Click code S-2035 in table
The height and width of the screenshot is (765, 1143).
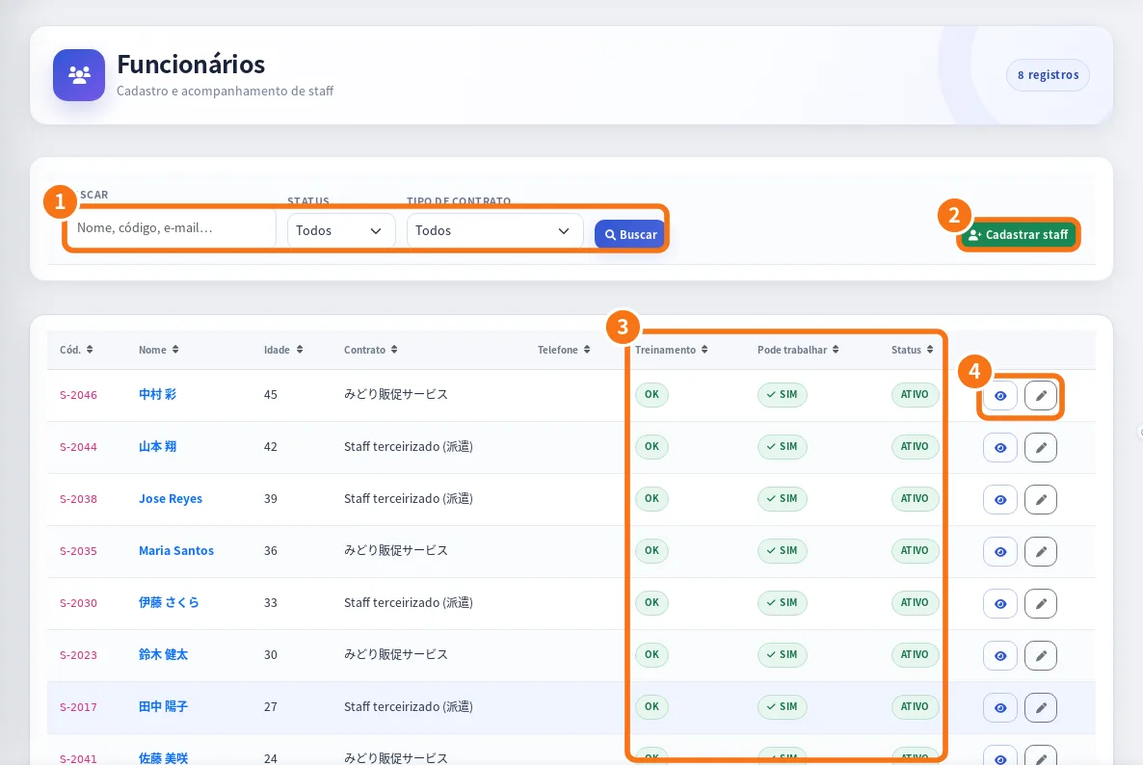pyautogui.click(x=78, y=551)
